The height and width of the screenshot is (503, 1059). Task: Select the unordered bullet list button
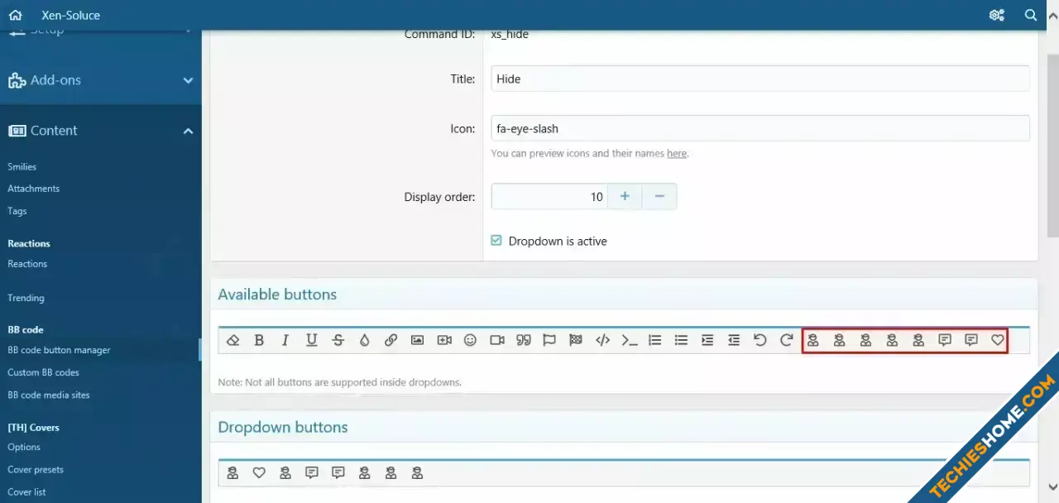click(682, 340)
